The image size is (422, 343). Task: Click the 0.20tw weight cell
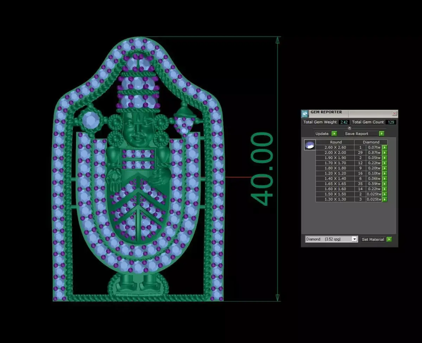[374, 168]
